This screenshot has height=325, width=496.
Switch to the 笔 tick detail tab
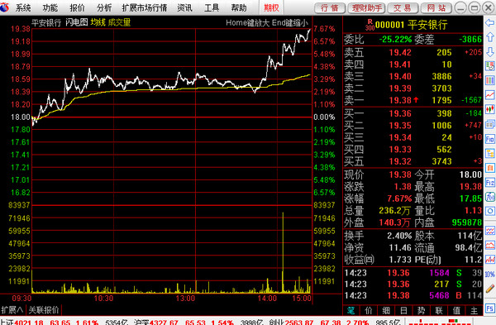tap(351, 310)
